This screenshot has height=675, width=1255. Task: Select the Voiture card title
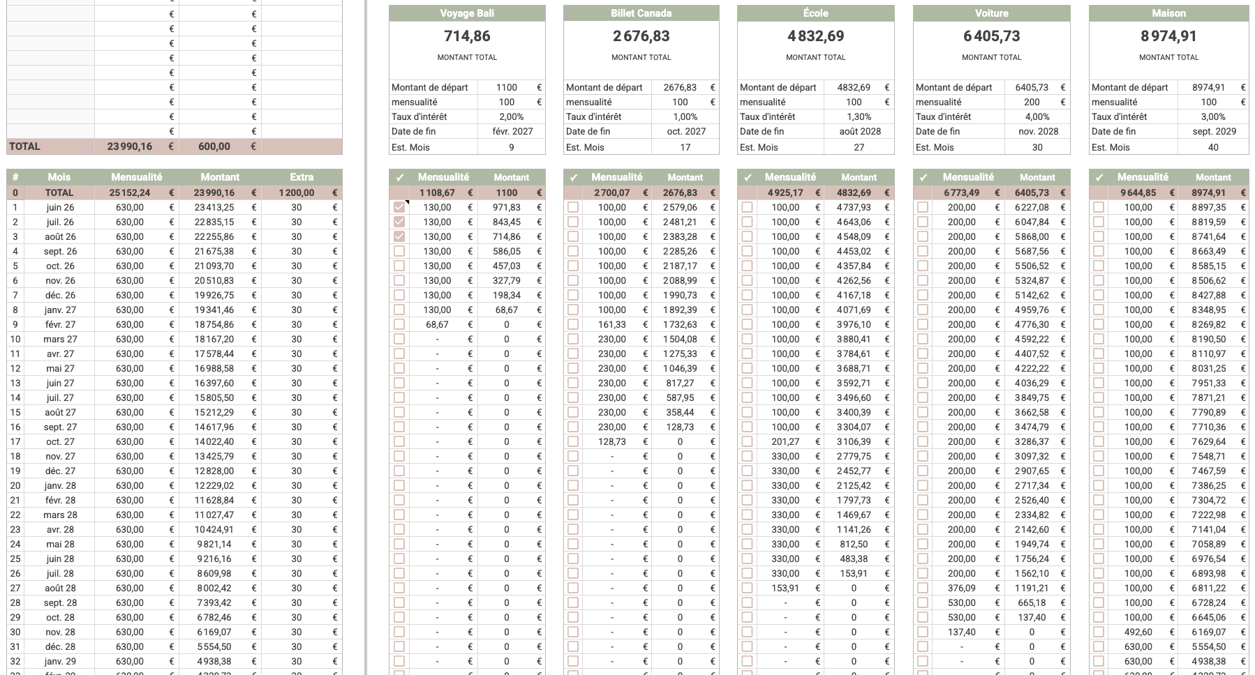coord(992,13)
